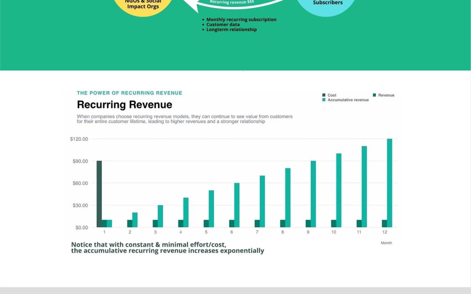Click the dark Cost bar in month 1
The height and width of the screenshot is (294, 471).
[99, 194]
